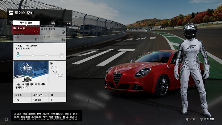
Task: Click the 트랙 길이 column header
Action: coord(38,95)
